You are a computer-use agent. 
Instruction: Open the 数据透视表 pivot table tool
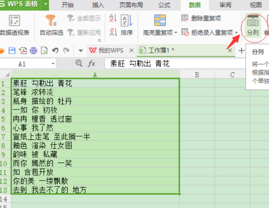(15, 25)
